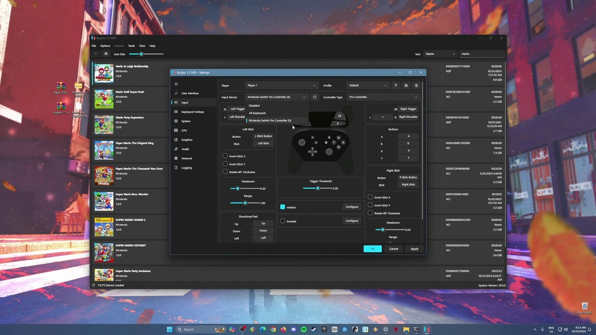The height and width of the screenshot is (335, 596).
Task: Switch to User Interface settings tab
Action: pyautogui.click(x=194, y=93)
